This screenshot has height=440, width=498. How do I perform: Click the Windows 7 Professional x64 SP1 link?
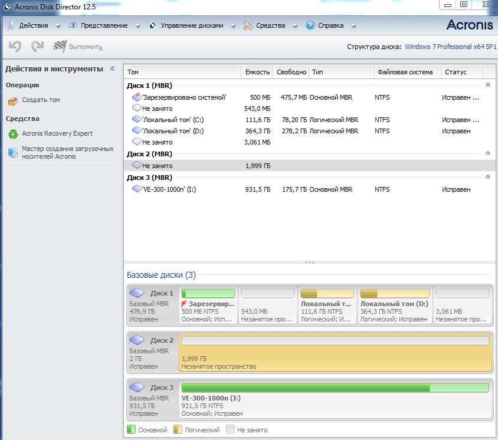pos(451,47)
